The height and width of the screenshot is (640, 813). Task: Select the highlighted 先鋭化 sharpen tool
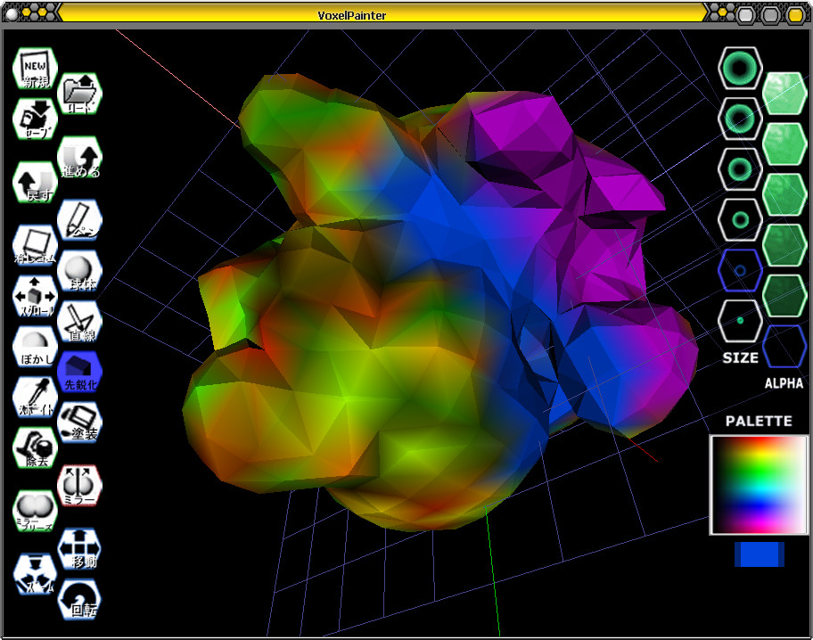point(80,372)
